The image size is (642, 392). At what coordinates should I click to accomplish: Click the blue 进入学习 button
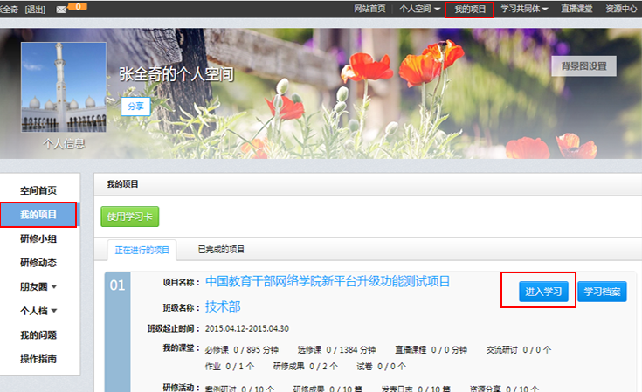543,292
